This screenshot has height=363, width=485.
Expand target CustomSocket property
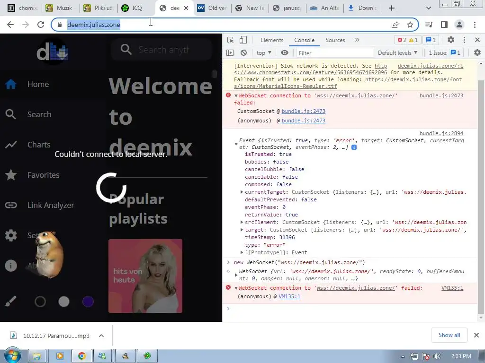(x=242, y=229)
